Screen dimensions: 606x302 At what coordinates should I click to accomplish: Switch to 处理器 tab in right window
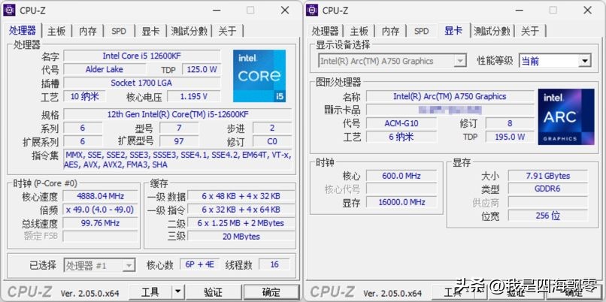point(326,32)
